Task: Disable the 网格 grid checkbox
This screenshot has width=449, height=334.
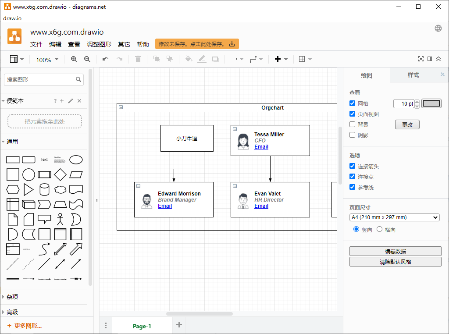Action: pyautogui.click(x=352, y=103)
